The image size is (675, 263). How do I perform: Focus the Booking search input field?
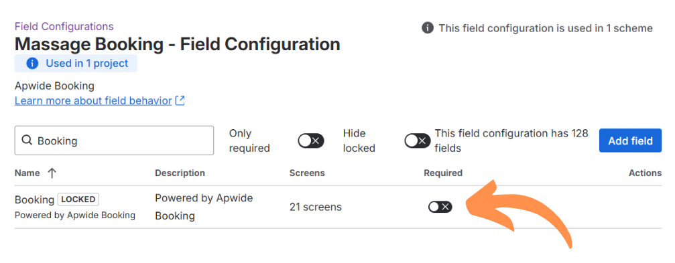coord(114,141)
